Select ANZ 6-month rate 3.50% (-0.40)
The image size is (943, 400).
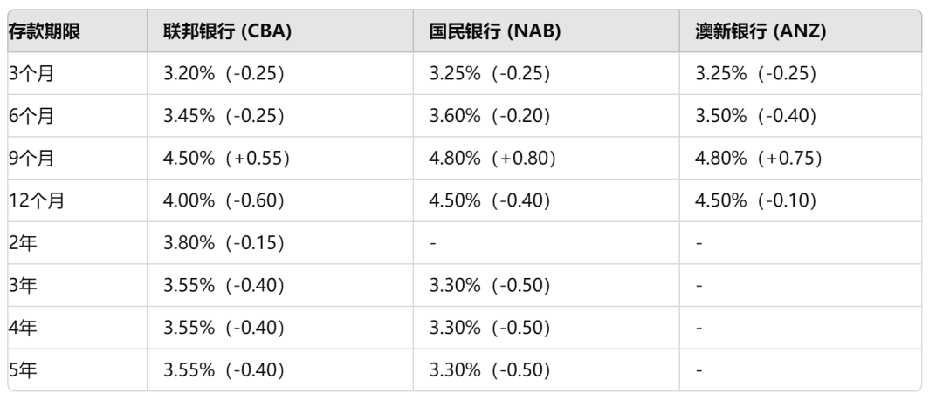point(756,116)
